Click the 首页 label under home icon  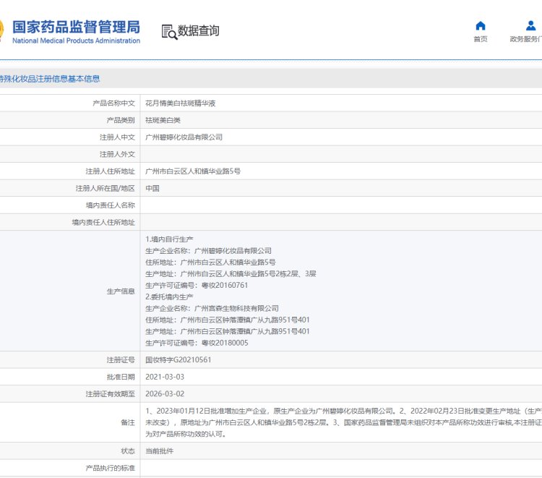tap(481, 39)
